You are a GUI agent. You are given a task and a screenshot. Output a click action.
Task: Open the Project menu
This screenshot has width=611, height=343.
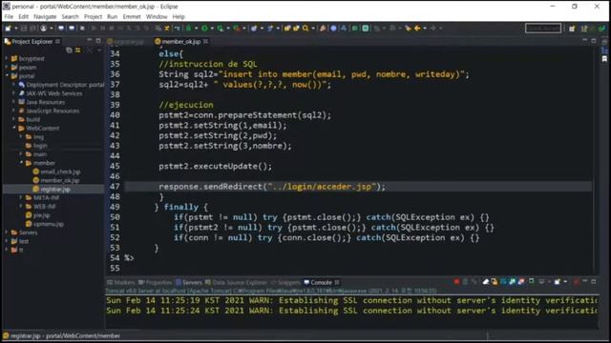click(93, 17)
